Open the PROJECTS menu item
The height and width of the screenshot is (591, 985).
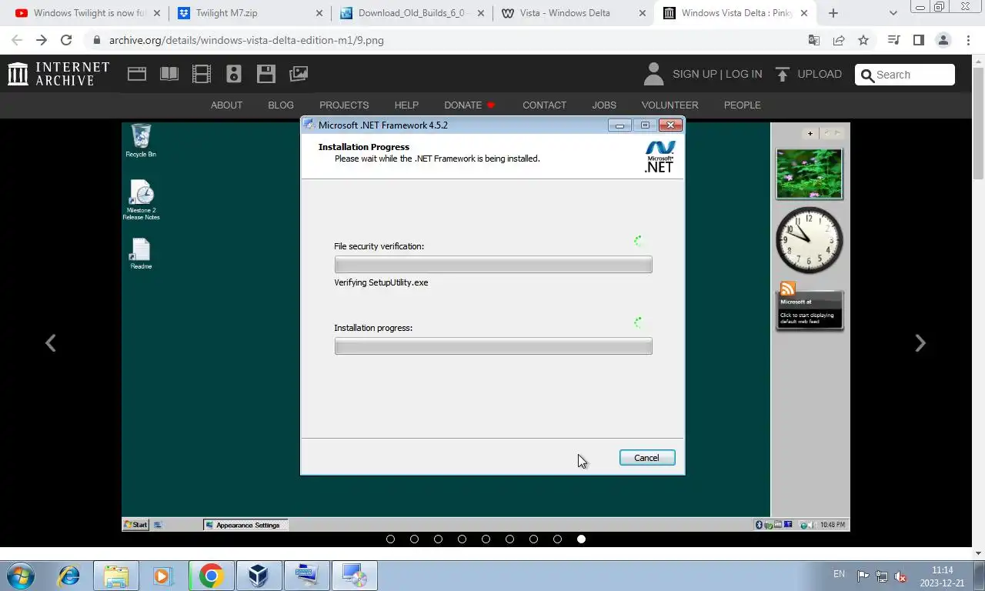[344, 105]
